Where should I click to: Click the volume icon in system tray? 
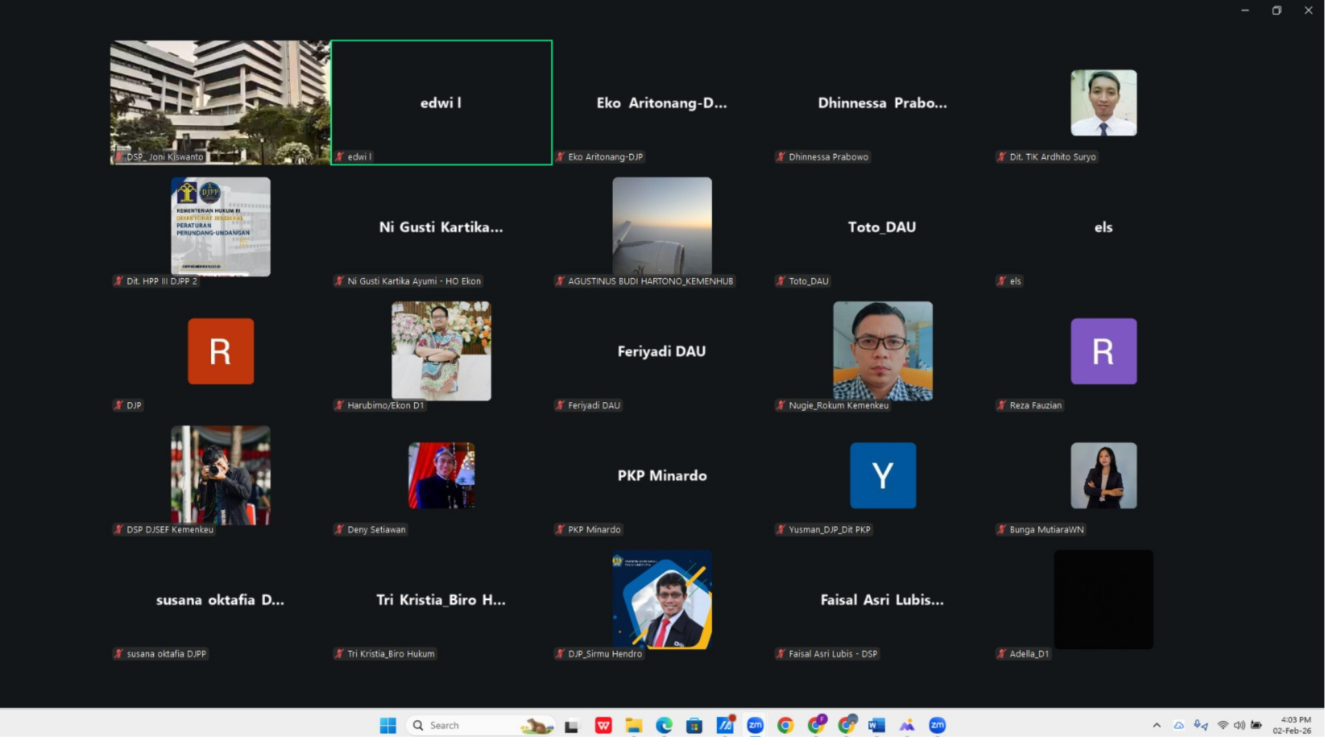coord(1239,725)
